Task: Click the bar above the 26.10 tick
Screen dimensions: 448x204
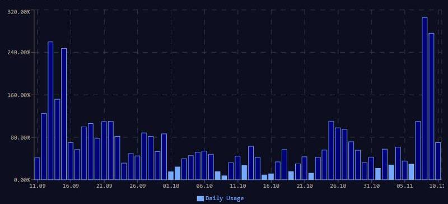Action: [x=338, y=154]
